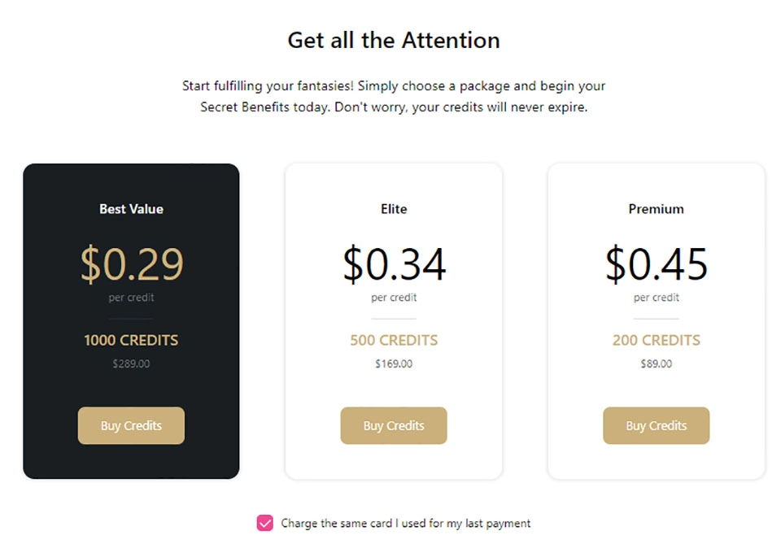Click Buy Credits on the Premium plan

coord(656,425)
